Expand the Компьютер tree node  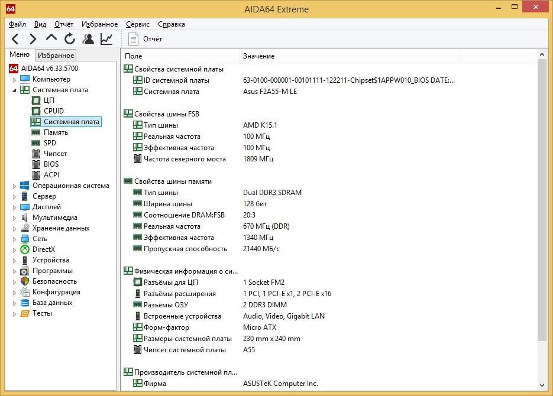click(14, 80)
